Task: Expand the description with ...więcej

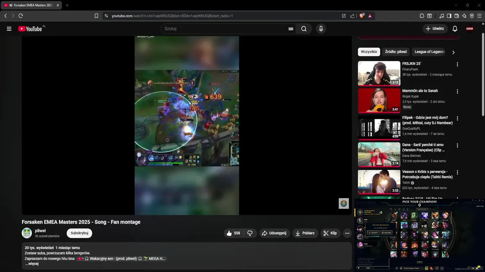Action: coord(32,264)
